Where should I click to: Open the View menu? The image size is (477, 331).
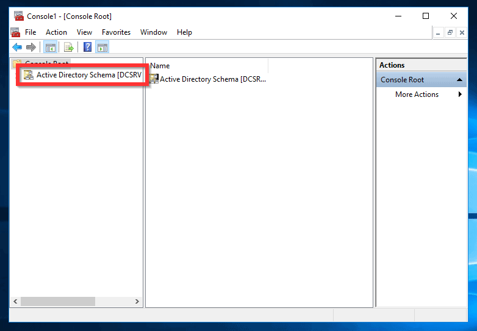click(x=84, y=32)
